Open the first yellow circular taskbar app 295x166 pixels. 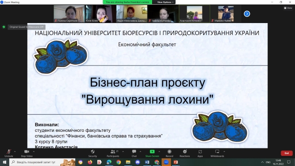81,162
